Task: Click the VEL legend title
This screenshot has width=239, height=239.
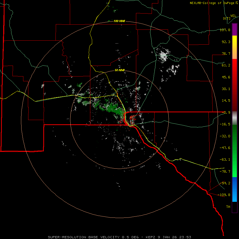Action: click(233, 16)
